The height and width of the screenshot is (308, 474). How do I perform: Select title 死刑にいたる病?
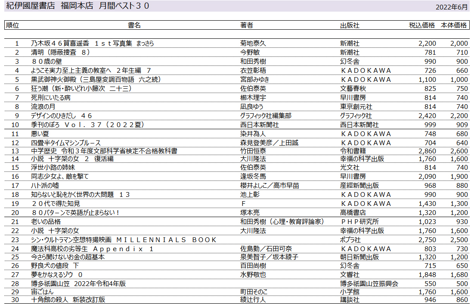tap(50, 97)
